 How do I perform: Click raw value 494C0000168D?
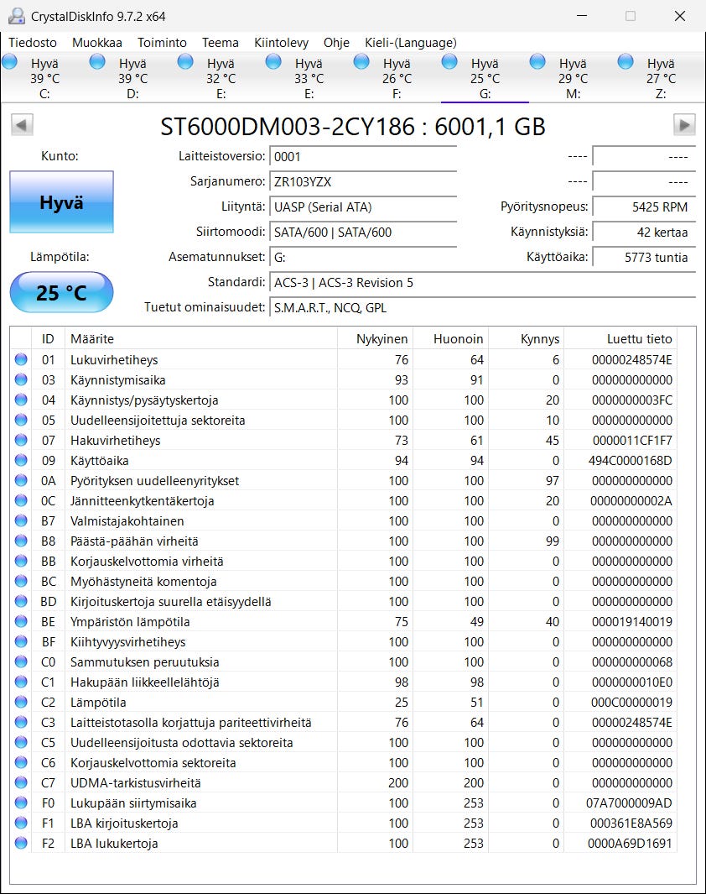(630, 460)
